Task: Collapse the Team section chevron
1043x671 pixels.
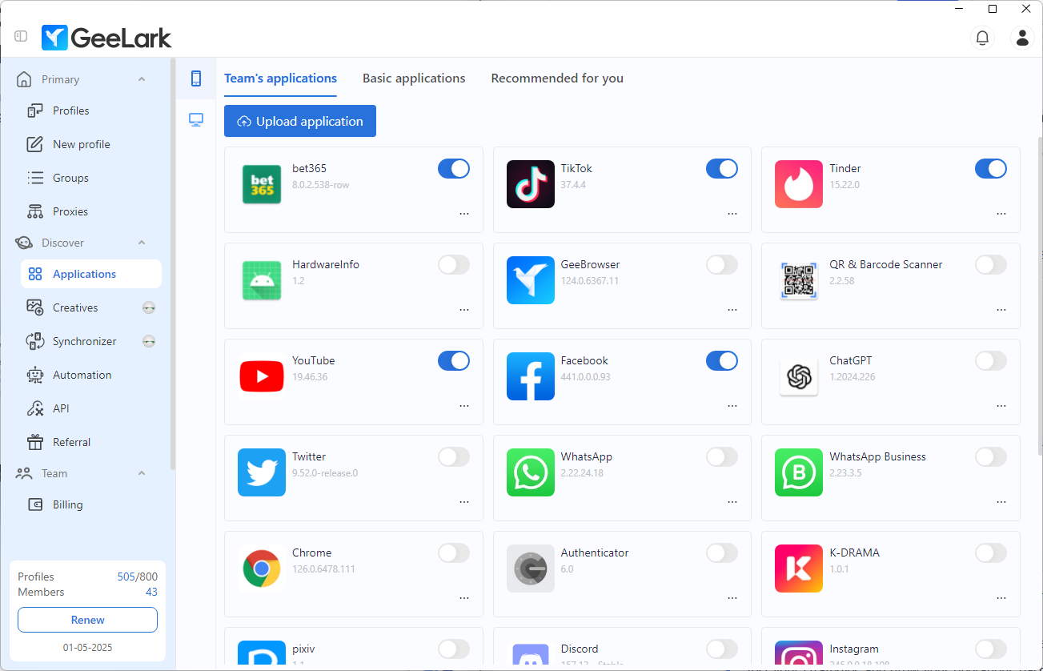Action: point(142,473)
